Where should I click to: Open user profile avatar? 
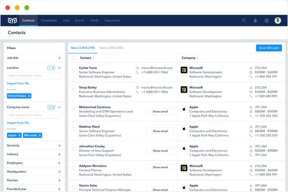tap(278, 20)
